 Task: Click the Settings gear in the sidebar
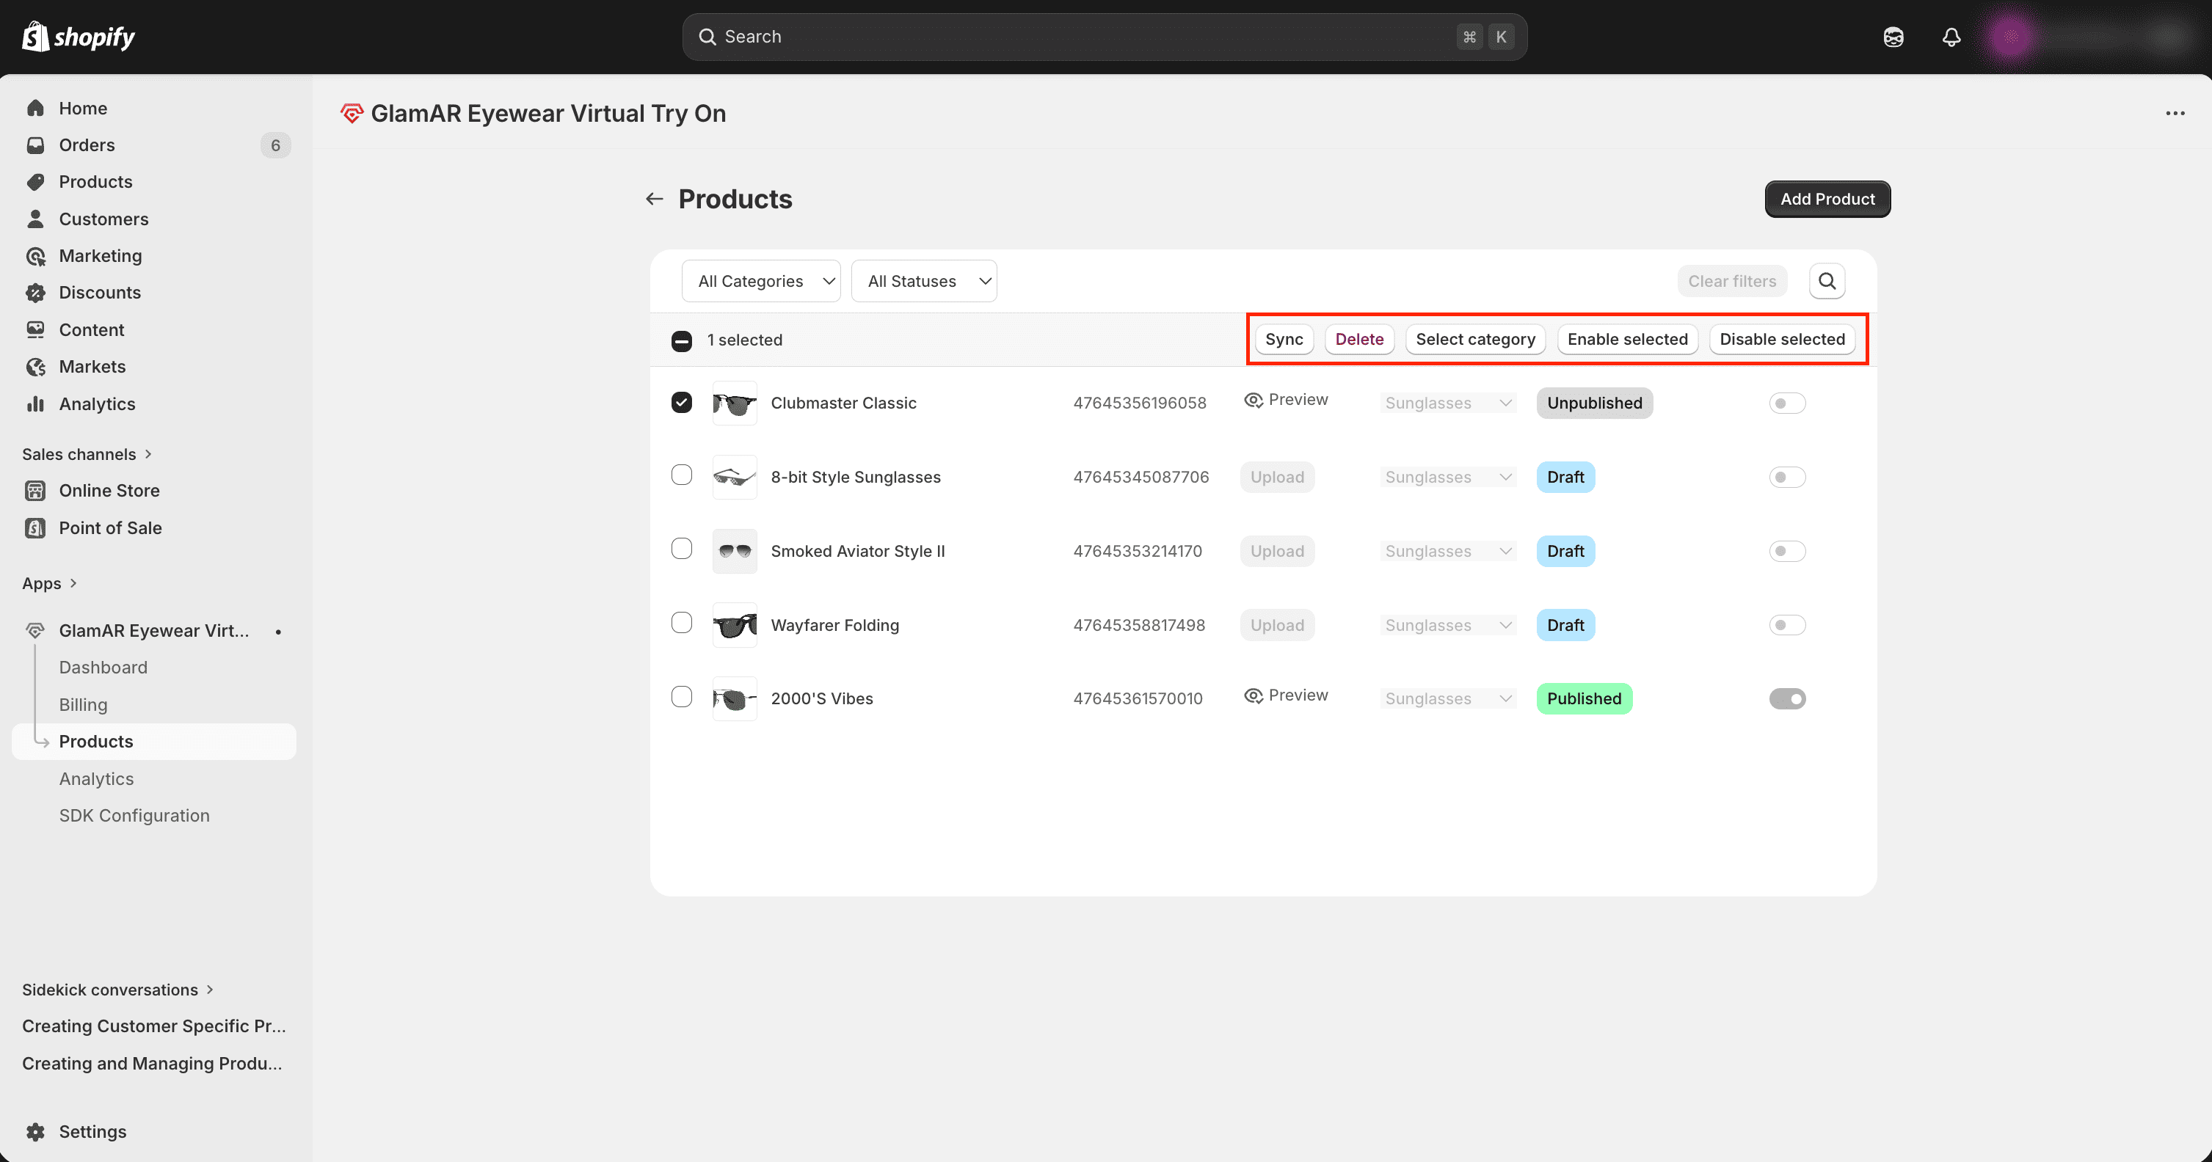pos(35,1131)
